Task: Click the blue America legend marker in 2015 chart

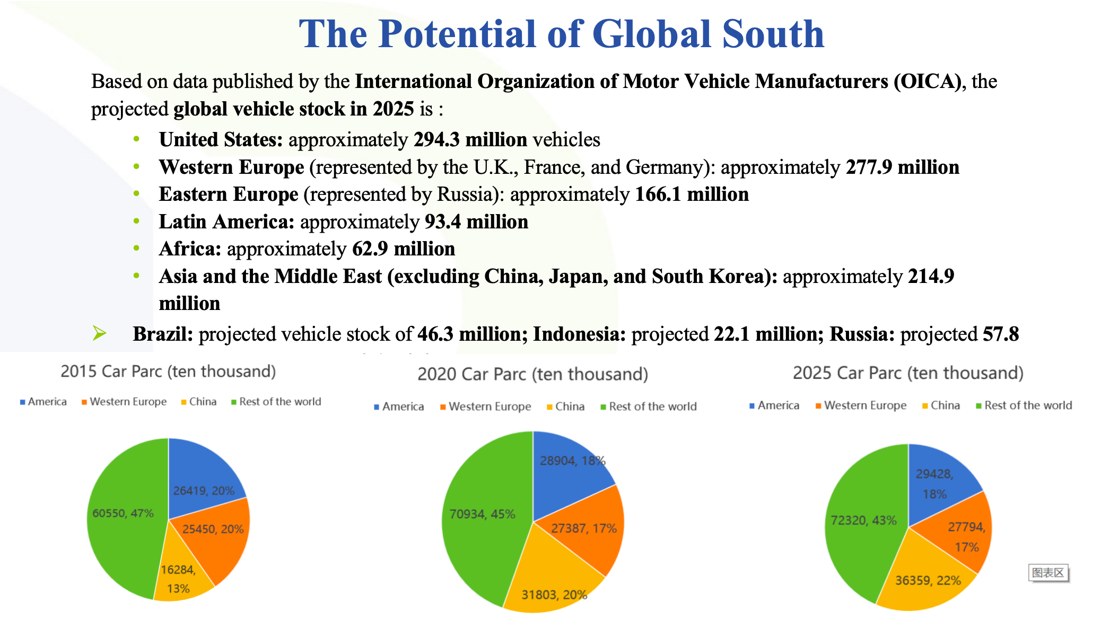Action: click(x=23, y=402)
